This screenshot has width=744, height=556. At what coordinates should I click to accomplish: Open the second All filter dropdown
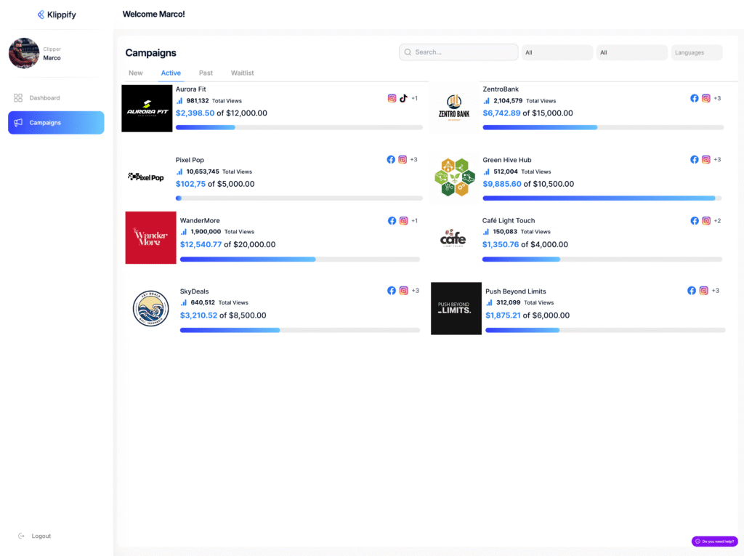(631, 52)
